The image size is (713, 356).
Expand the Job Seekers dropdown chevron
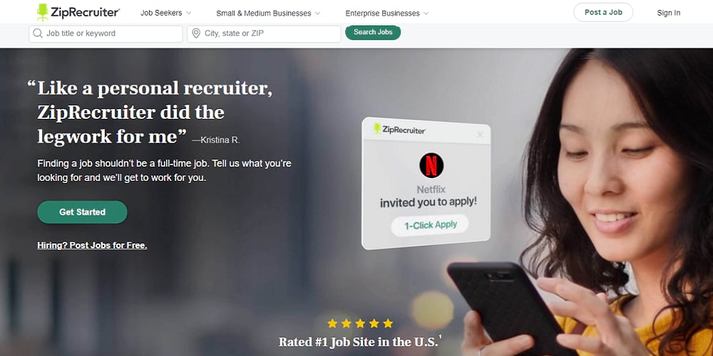[x=189, y=13]
